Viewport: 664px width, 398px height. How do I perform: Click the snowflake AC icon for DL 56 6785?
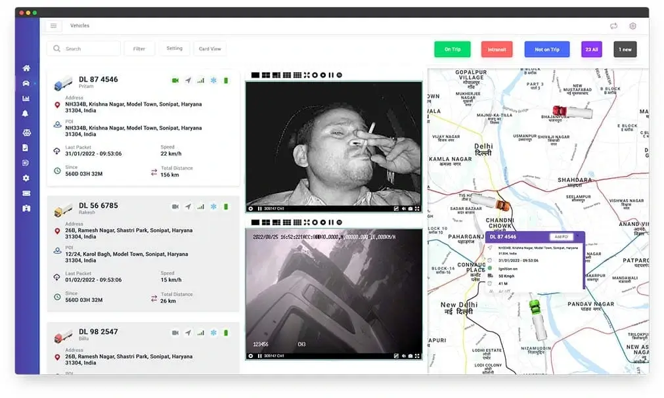[213, 207]
